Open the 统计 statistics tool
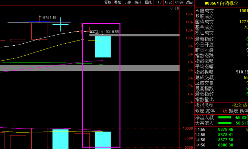This screenshot has height=149, width=248. (138, 2)
